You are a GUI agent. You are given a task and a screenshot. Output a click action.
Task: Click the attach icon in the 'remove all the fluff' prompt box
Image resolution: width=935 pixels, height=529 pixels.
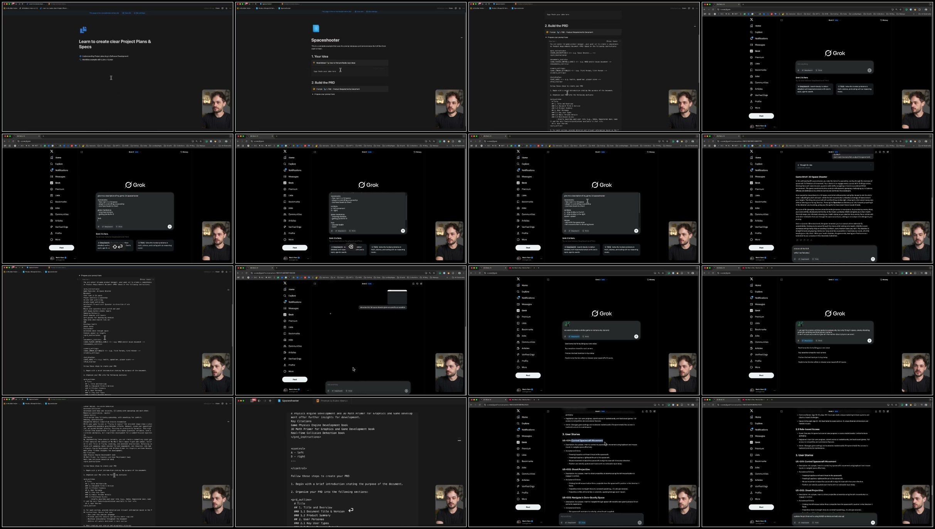click(x=795, y=259)
